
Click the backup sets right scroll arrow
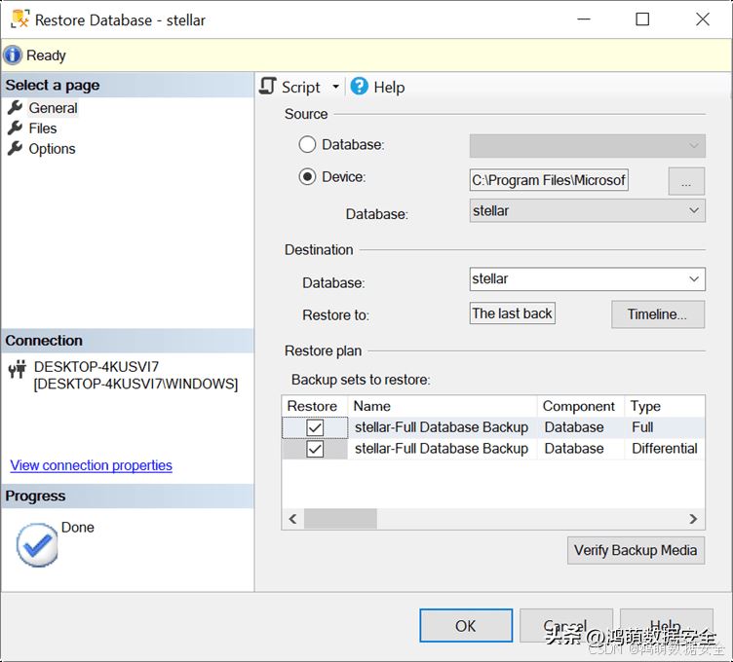(x=694, y=519)
